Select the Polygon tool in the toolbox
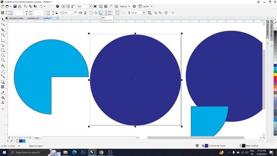Screen dimensions: 277x156 3,60
